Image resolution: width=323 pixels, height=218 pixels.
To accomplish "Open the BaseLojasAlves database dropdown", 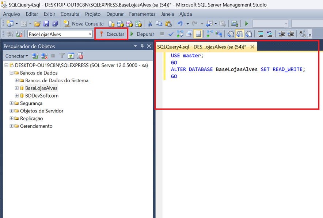I will [x=90, y=34].
